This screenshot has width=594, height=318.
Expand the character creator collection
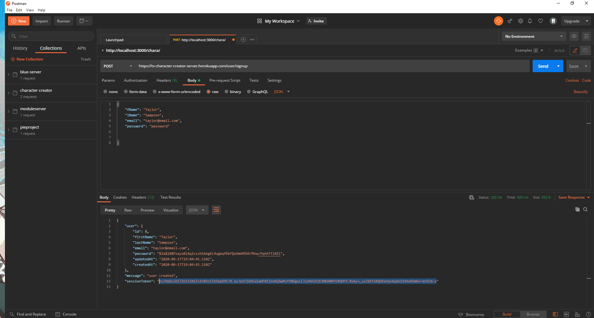9,93
